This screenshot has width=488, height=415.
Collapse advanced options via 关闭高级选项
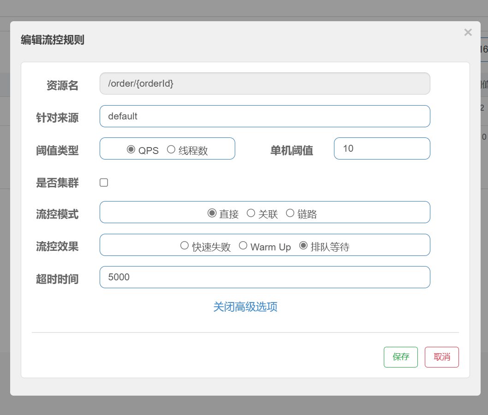[x=245, y=307]
